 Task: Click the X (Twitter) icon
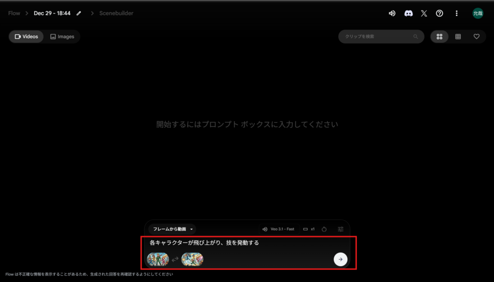point(424,13)
